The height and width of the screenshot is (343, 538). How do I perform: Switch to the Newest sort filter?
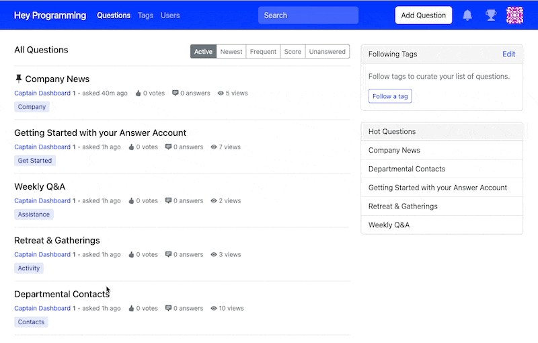(x=231, y=52)
